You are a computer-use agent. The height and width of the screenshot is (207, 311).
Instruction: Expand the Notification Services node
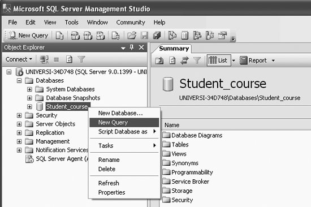[19, 150]
